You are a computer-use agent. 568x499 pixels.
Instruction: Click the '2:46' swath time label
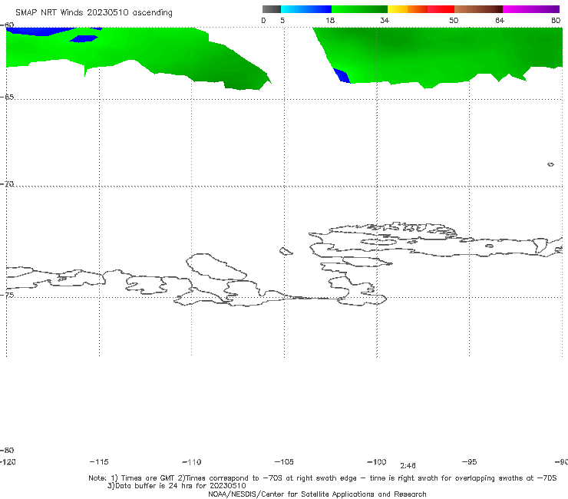pyautogui.click(x=408, y=466)
